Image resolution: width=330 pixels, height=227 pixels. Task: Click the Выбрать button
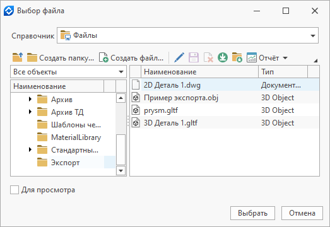(x=252, y=213)
